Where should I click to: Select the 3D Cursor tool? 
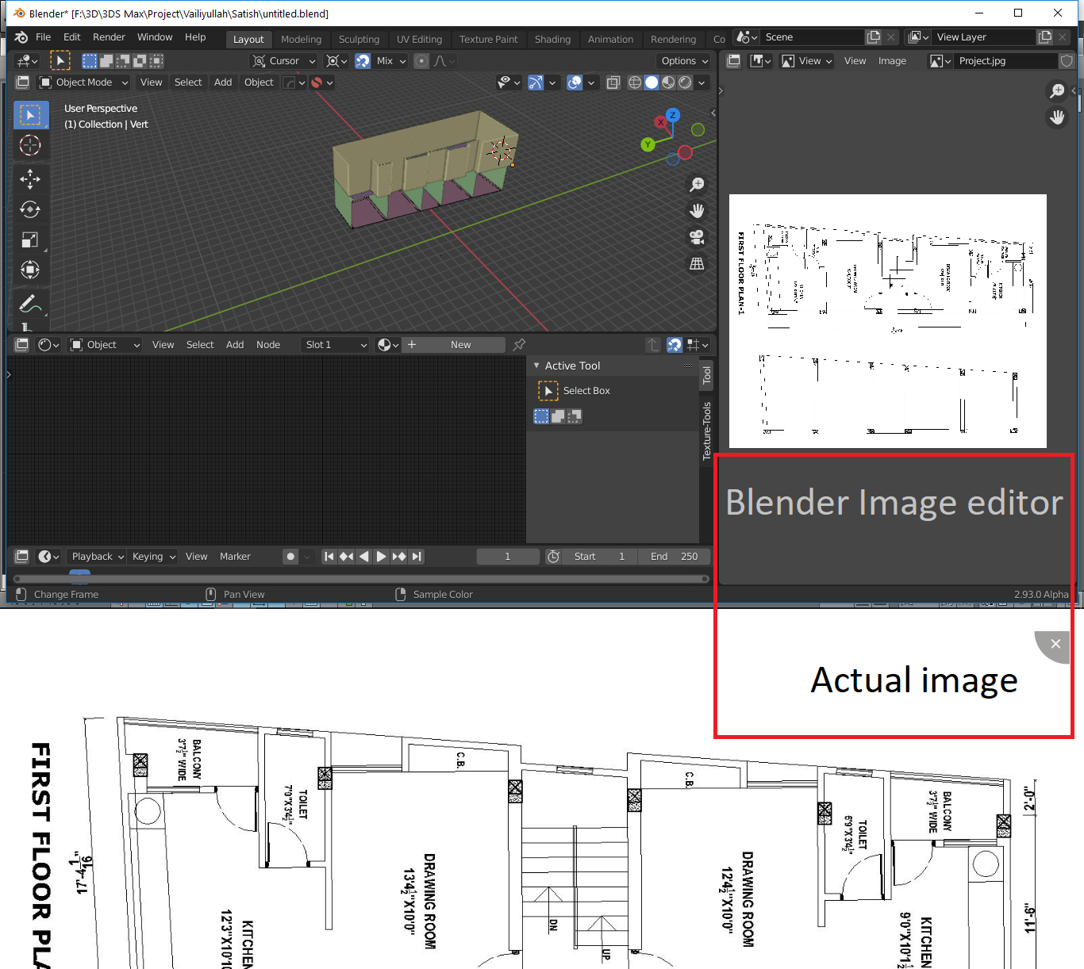[30, 145]
